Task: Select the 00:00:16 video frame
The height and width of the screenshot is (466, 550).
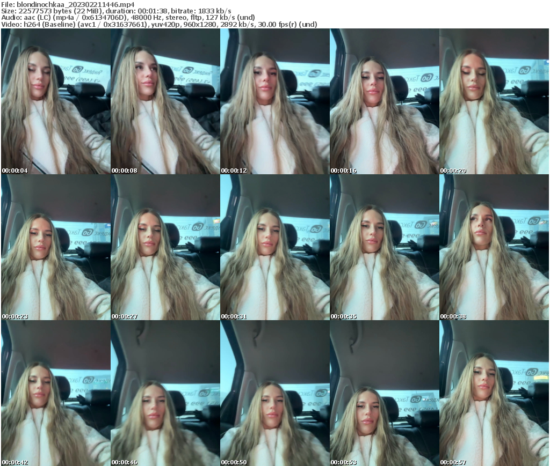Action: coord(383,102)
